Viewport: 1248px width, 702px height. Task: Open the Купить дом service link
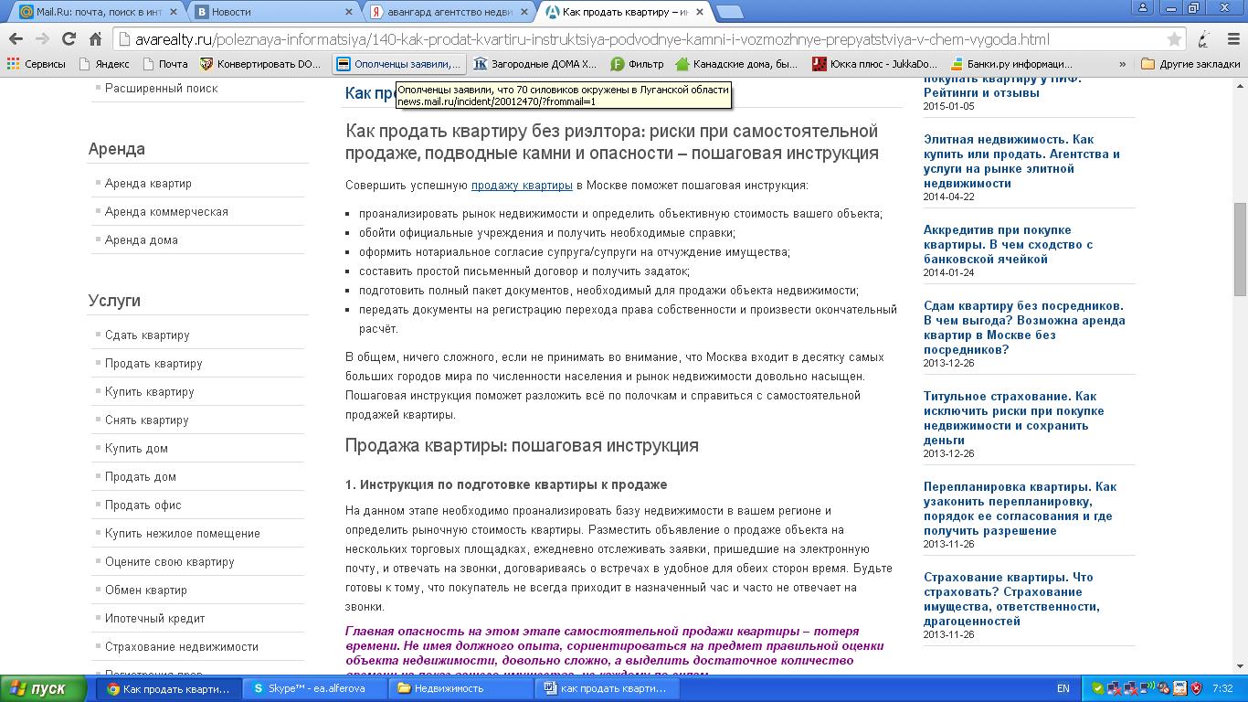pos(136,448)
